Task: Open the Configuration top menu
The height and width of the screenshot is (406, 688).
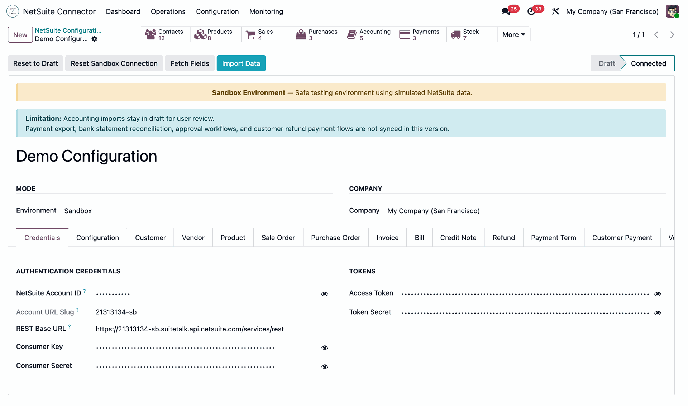Action: point(217,11)
